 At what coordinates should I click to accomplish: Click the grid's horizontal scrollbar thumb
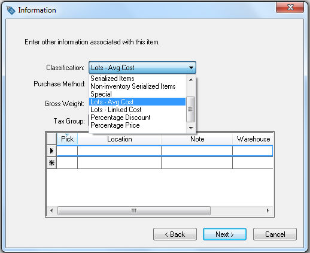[x=134, y=210]
